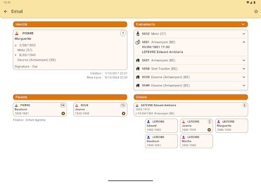Open spouse LEFEVRE Edward Ambiorix card
The height and width of the screenshot is (184, 261).
(x=191, y=109)
